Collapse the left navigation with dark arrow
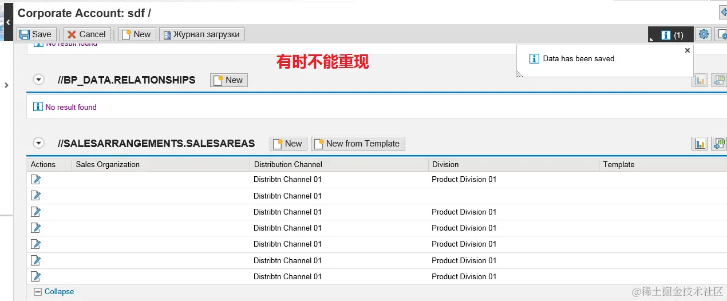 click(8, 22)
